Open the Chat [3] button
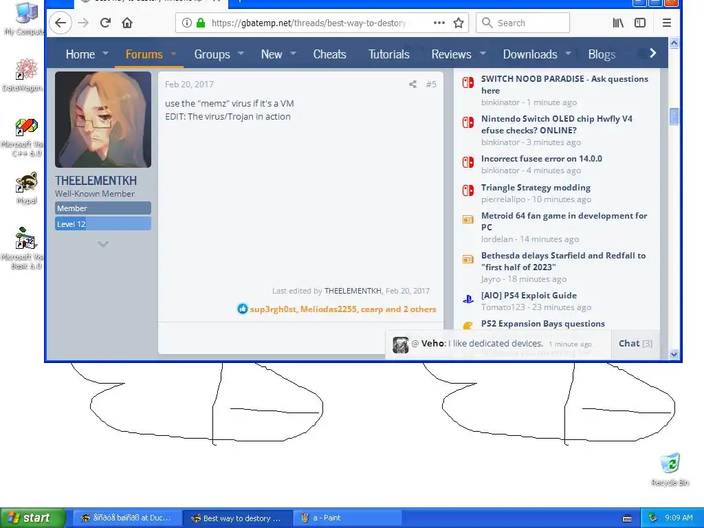 click(635, 344)
